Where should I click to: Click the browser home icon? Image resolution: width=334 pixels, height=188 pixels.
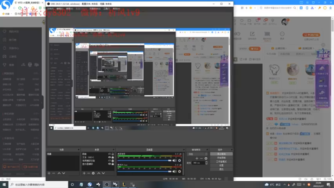click(x=33, y=8)
